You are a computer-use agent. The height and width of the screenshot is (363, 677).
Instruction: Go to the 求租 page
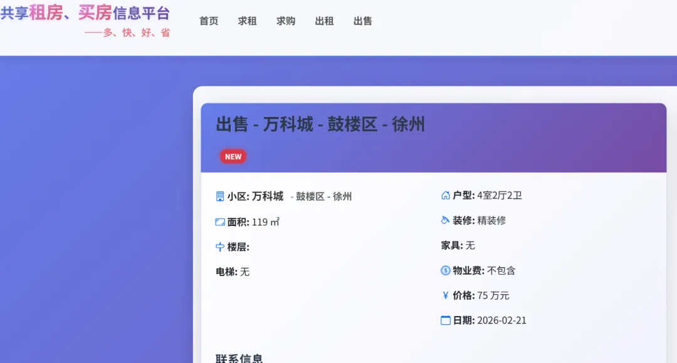(x=248, y=21)
